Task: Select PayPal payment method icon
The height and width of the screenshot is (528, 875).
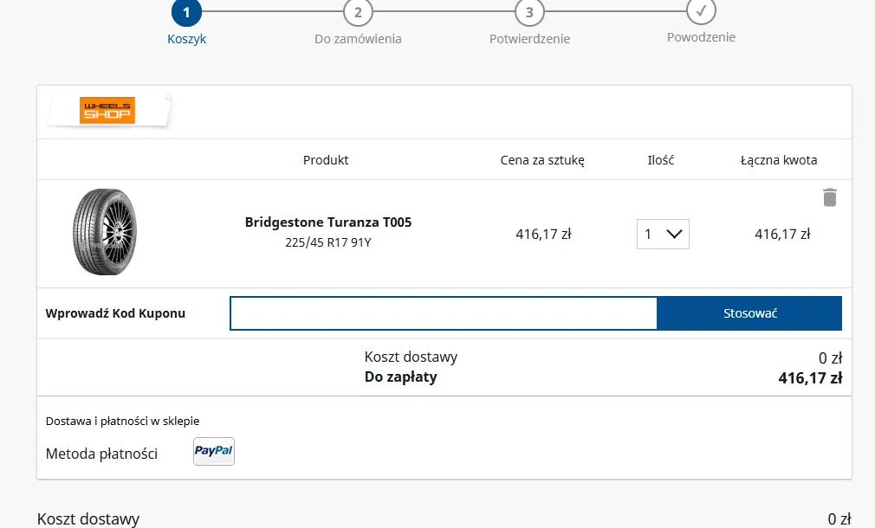Action: [214, 451]
